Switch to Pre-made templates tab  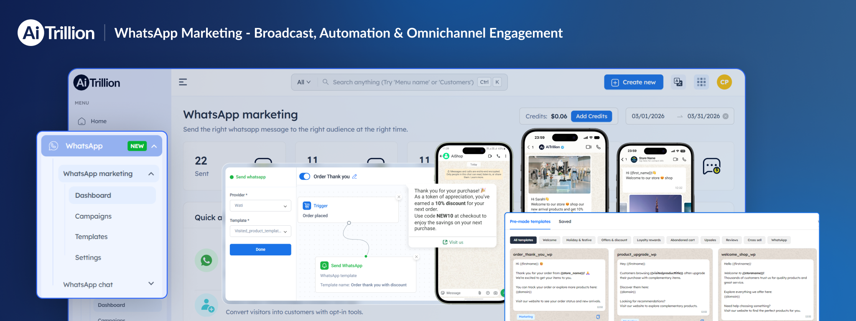tap(530, 222)
